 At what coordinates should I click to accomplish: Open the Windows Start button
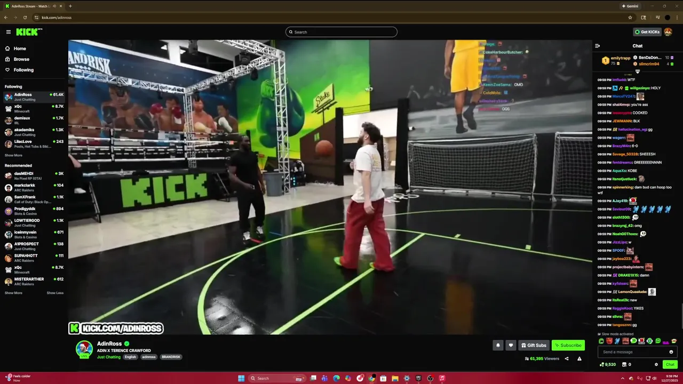(x=241, y=378)
